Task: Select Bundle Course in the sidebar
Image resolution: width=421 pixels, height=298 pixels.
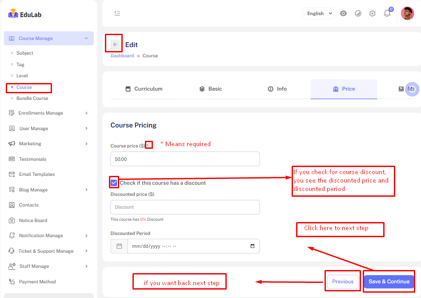Action: (x=32, y=98)
